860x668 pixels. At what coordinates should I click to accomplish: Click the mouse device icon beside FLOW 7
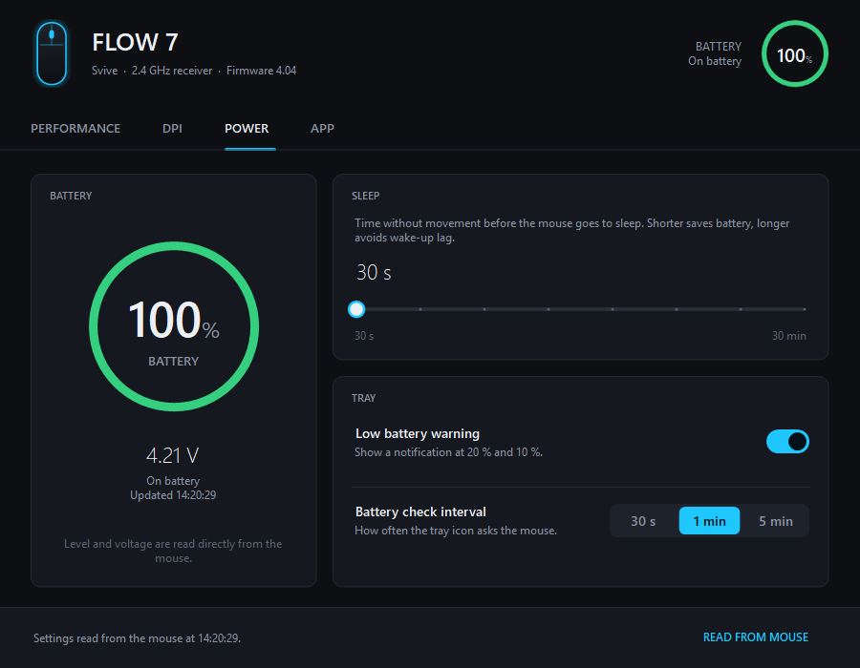(52, 53)
